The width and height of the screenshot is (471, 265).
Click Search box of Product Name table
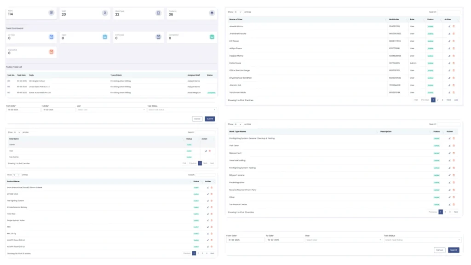point(206,175)
